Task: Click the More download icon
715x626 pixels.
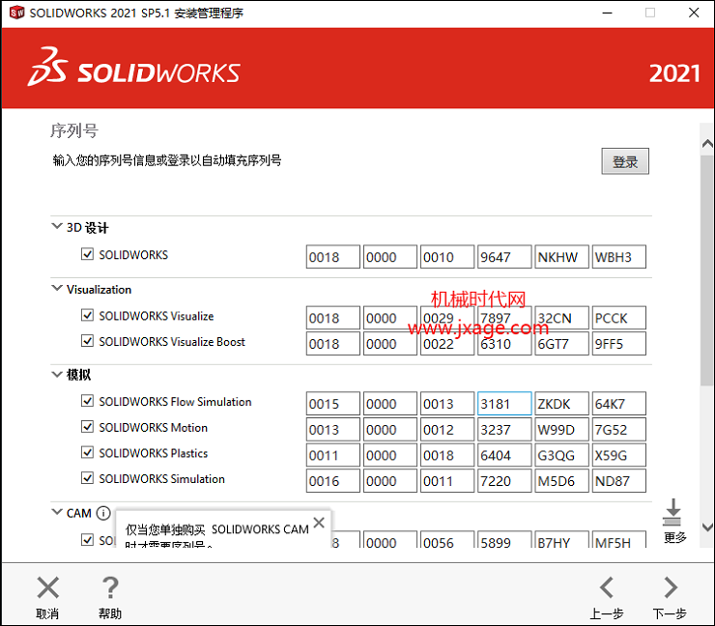Action: point(672,512)
